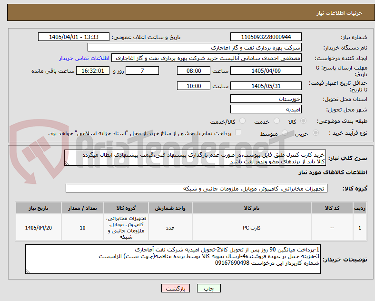Toggle the Islamic treasury payment checkbox

click(238, 132)
